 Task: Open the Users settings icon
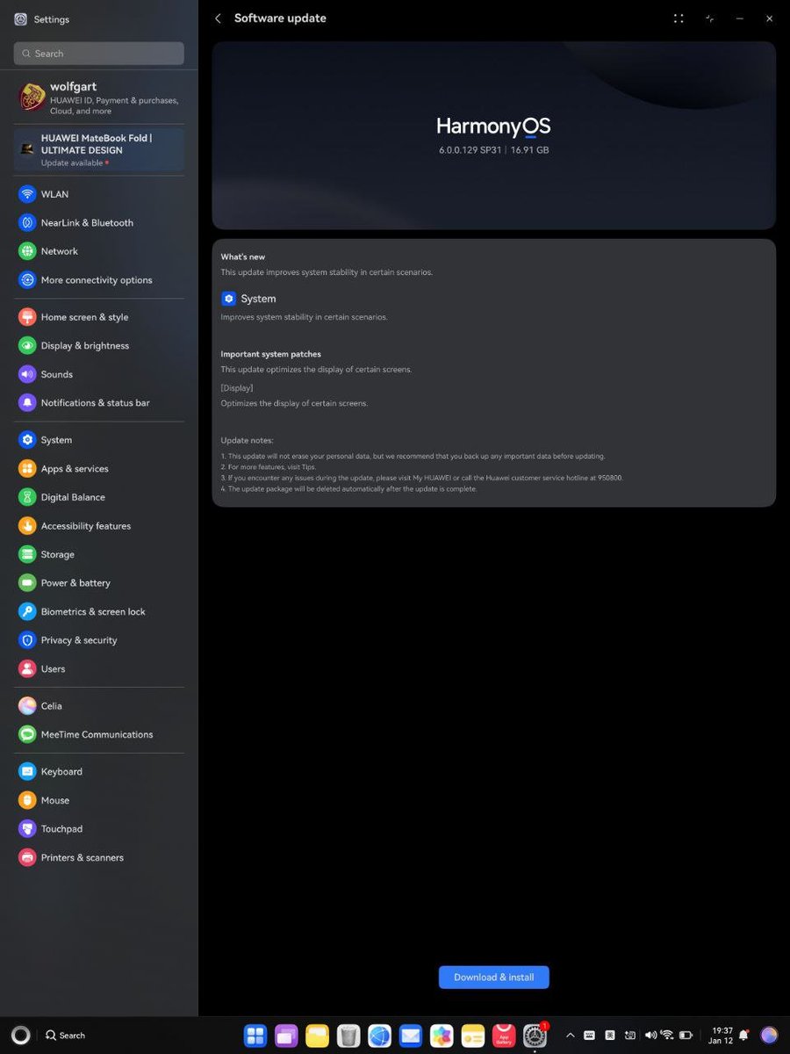click(x=27, y=668)
